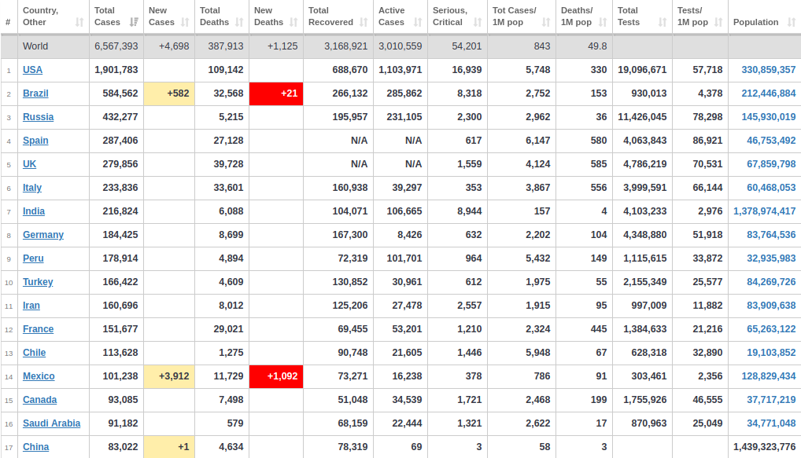Click the Turkey link
This screenshot has height=458, width=801.
38,281
